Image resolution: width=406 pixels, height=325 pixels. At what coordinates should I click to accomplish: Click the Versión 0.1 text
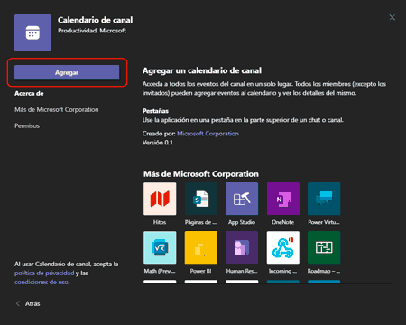(158, 143)
